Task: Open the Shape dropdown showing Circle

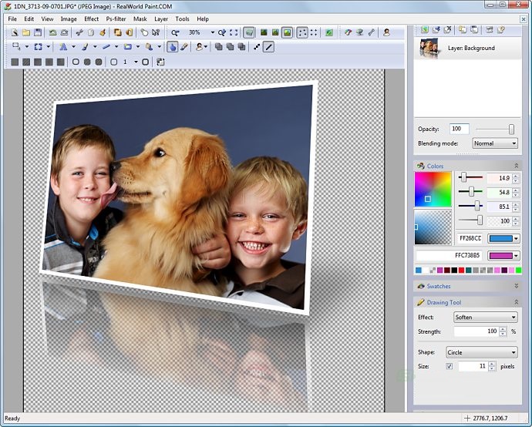Action: [x=482, y=352]
